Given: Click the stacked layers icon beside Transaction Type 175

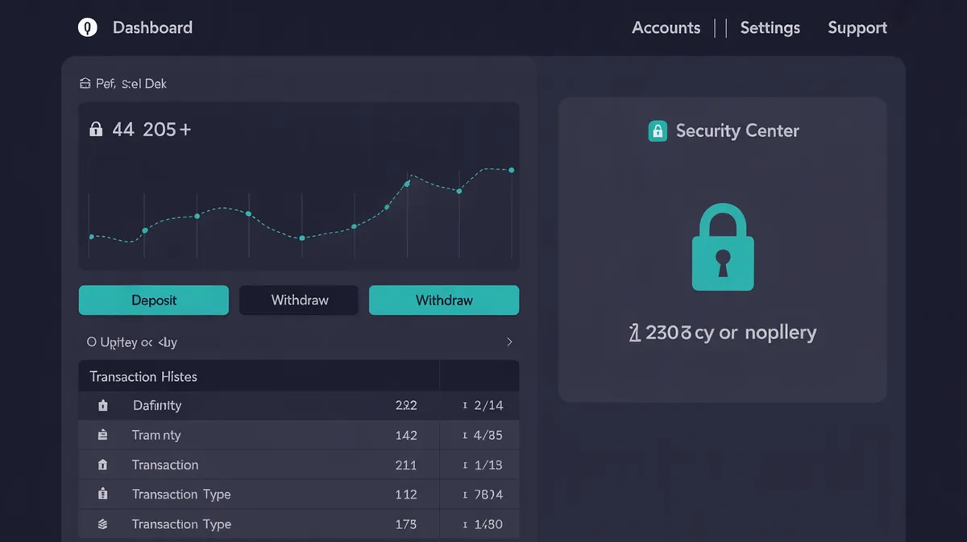Looking at the screenshot, I should click(102, 523).
